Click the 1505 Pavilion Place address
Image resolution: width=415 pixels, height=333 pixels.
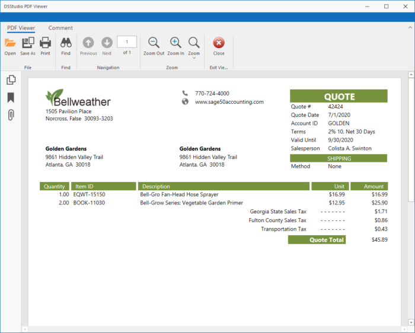[69, 111]
